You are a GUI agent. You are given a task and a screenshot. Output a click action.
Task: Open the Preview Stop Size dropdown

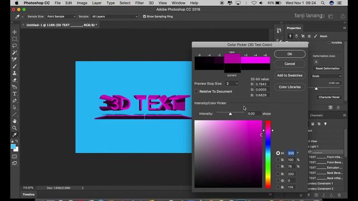[x=232, y=84]
